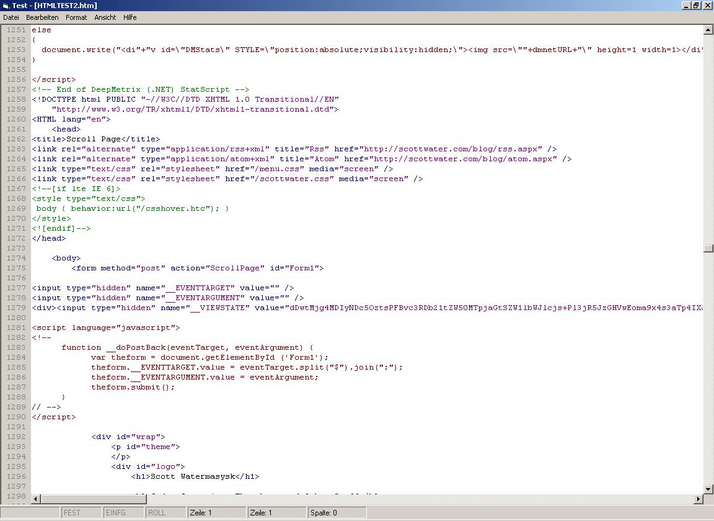Click the '<body>' tag line

[66, 258]
